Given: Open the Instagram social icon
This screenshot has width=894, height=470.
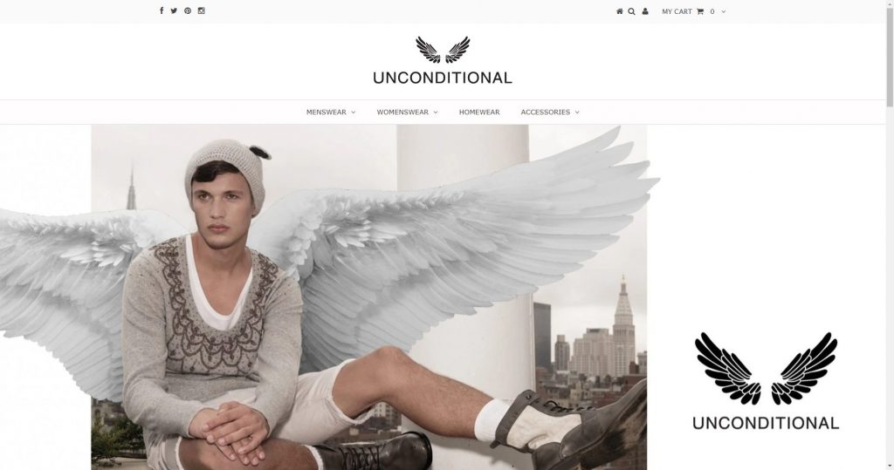Looking at the screenshot, I should (x=202, y=10).
